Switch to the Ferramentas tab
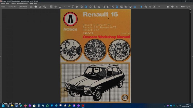This screenshot has height=108, width=193. click(12, 7)
